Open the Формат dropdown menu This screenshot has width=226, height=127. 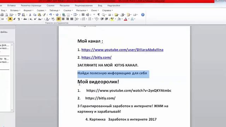coord(28,10)
